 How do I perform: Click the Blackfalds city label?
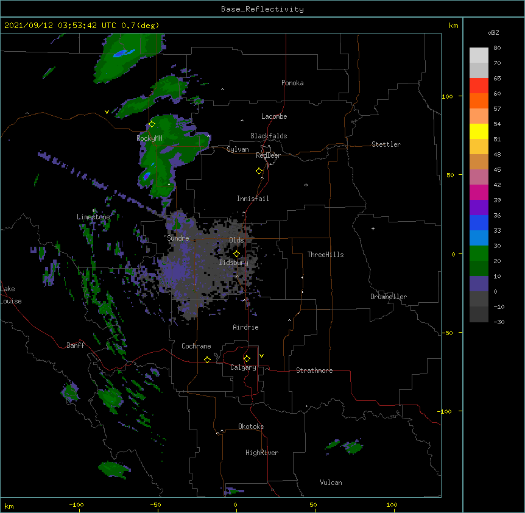coord(269,136)
